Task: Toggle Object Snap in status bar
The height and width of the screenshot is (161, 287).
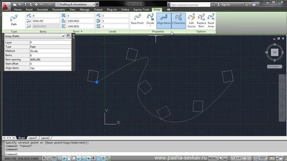Action: (69, 158)
